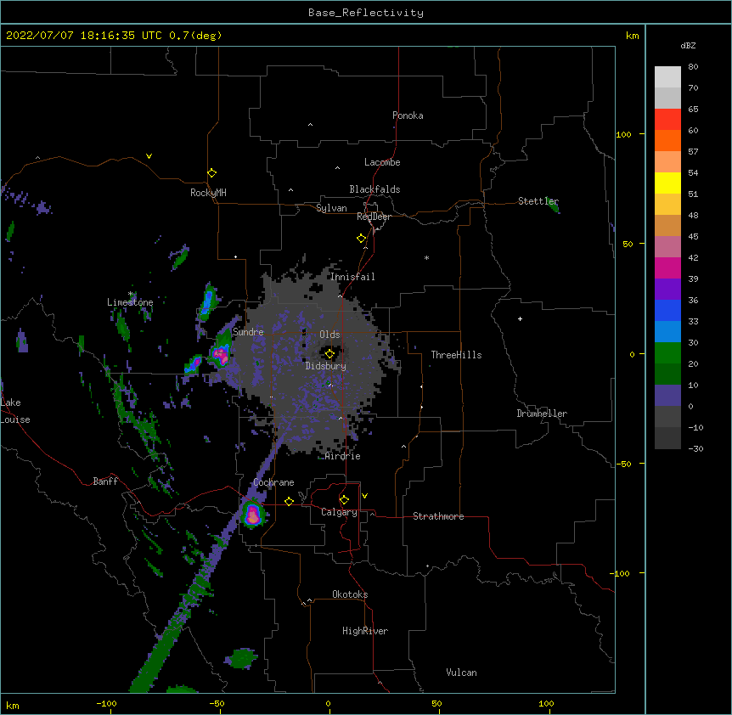Viewport: 732px width, 715px height.
Task: Select the light blue 30-33 dBZ legend swatch
Action: [x=667, y=332]
